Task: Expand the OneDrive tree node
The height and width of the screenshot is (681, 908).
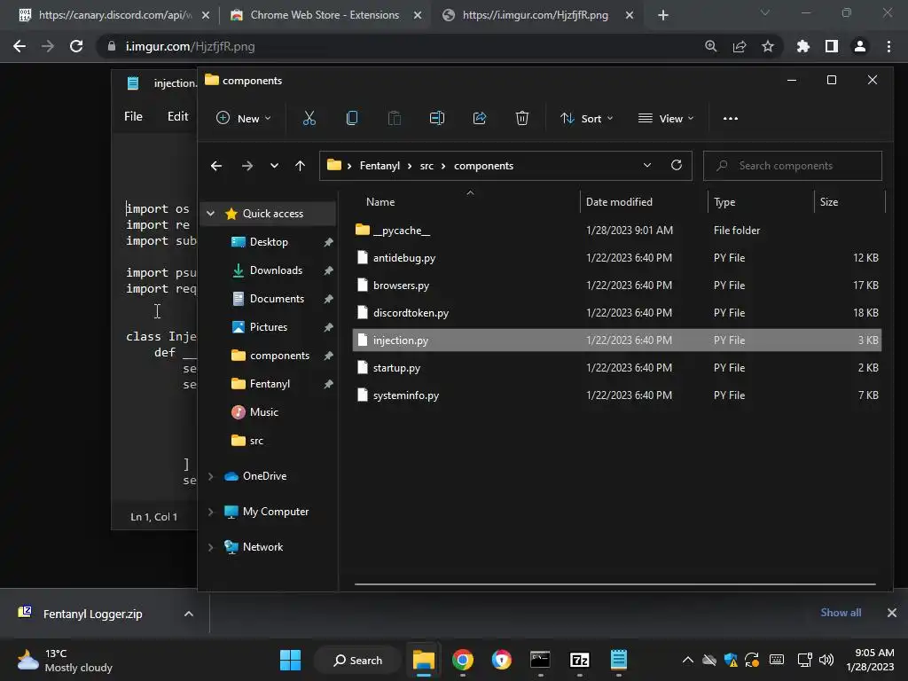Action: click(211, 476)
